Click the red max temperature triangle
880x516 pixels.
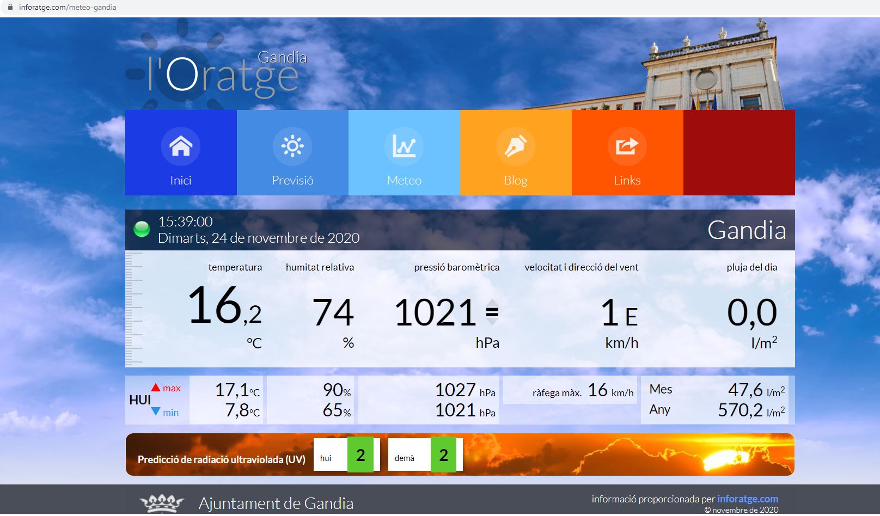click(156, 388)
